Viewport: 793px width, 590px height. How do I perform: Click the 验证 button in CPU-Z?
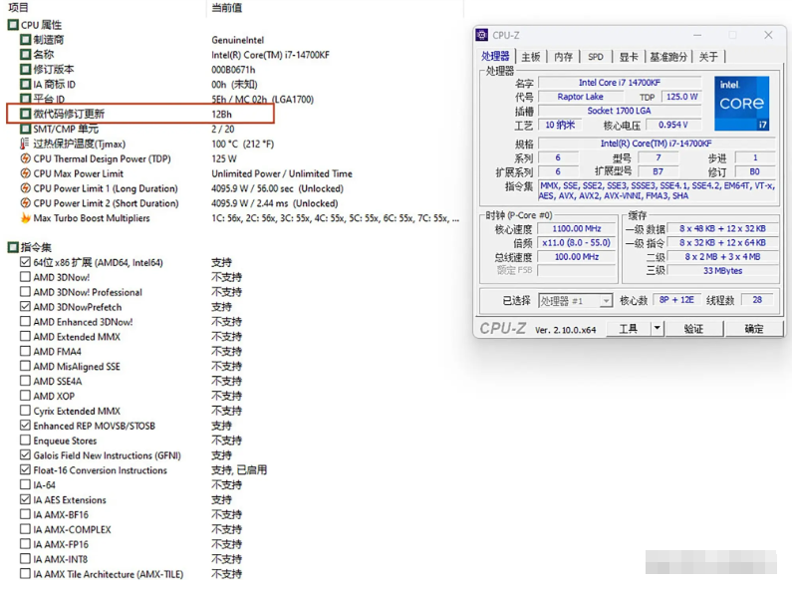pos(693,329)
